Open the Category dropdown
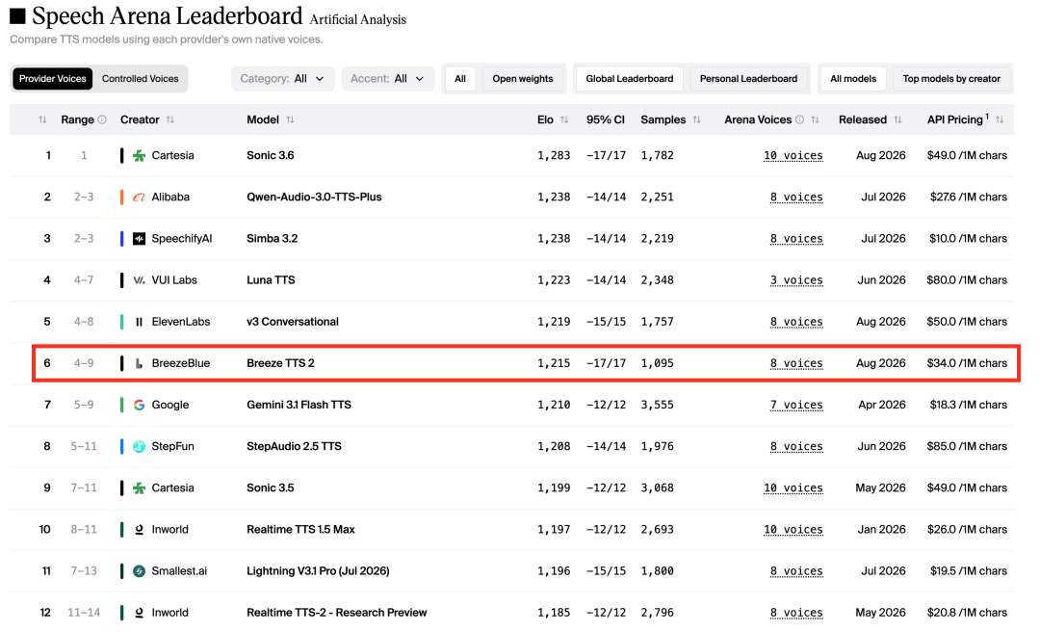 [282, 79]
